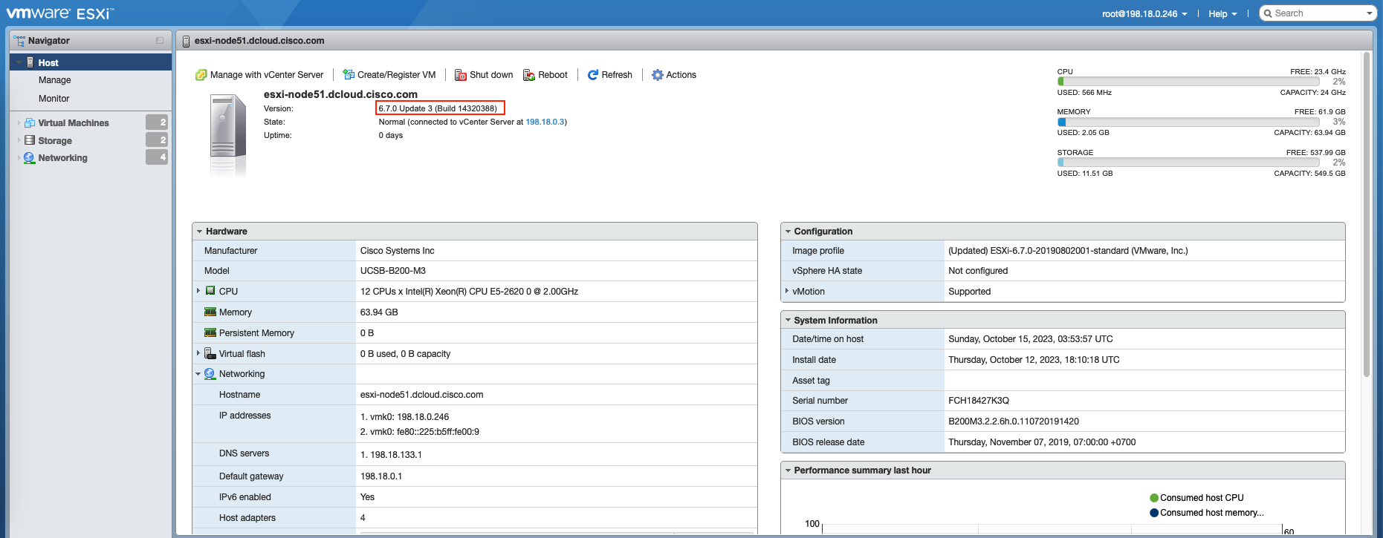Select Manage under Host
Image resolution: width=1383 pixels, height=538 pixels.
click(x=55, y=80)
